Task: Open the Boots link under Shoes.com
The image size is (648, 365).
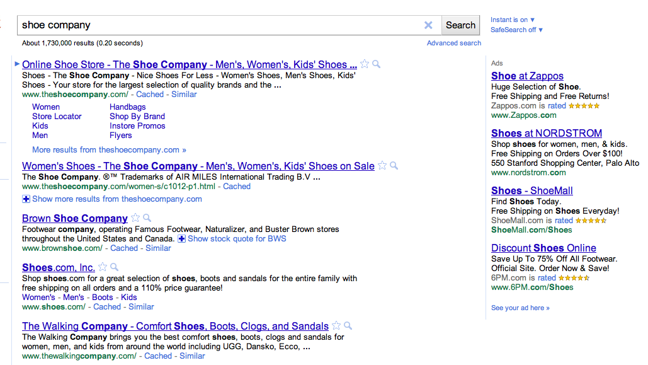Action: (x=103, y=297)
